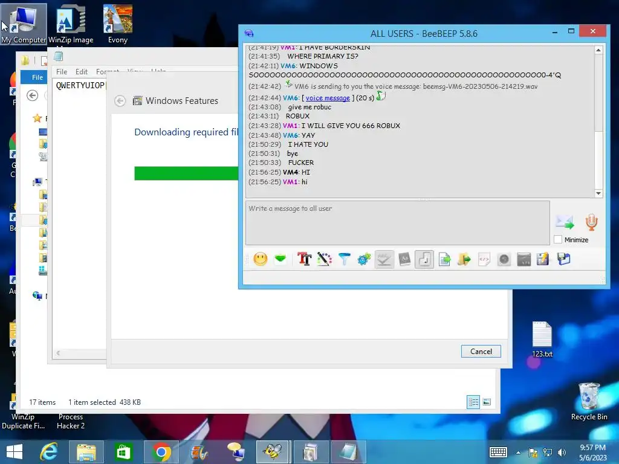
Task: Click the message input field in BeeBEEP
Action: (x=398, y=223)
